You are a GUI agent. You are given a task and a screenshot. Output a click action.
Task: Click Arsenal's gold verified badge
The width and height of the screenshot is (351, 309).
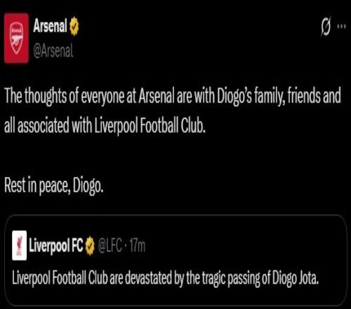pos(74,26)
